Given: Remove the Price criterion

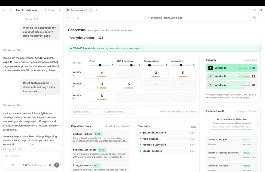Looking at the screenshot, I should [112, 61].
